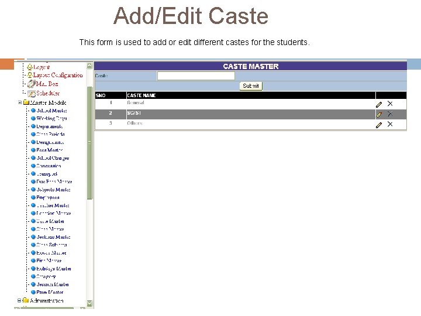Click the Logout user icon

(x=30, y=67)
